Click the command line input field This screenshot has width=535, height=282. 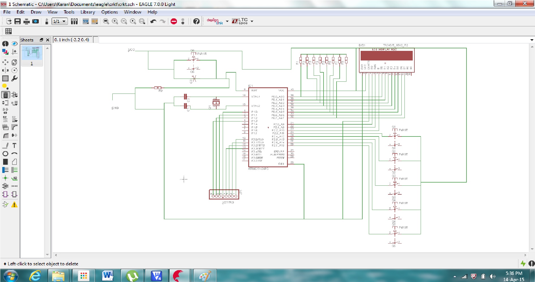point(314,40)
